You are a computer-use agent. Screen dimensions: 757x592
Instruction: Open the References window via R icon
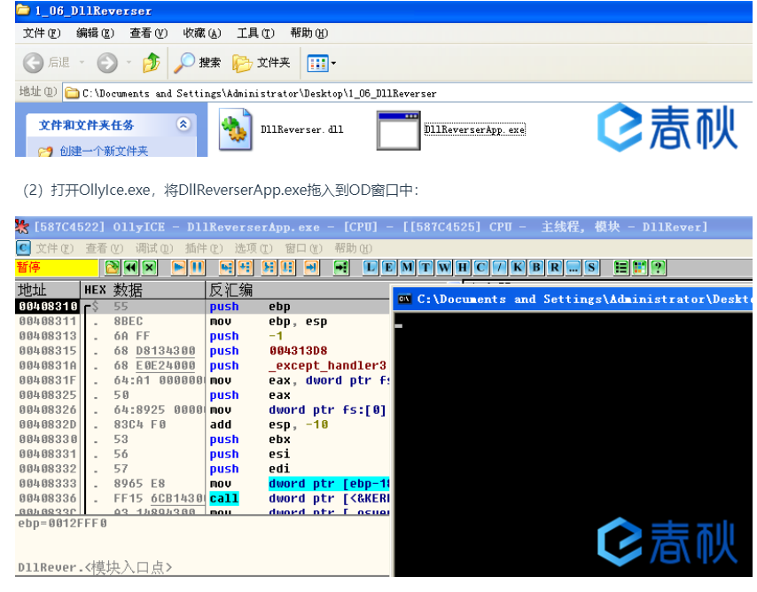click(x=555, y=267)
